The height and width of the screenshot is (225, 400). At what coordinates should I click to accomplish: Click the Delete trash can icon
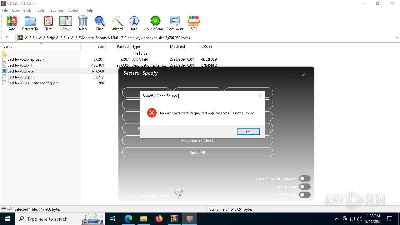click(82, 23)
